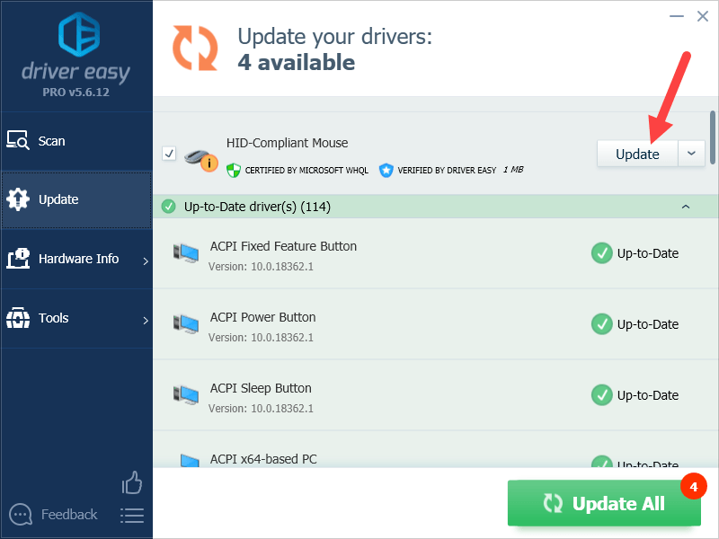Viewport: 719px width, 539px height.
Task: Uncheck the HID-Compliant Mouse checkbox
Action: pyautogui.click(x=169, y=153)
